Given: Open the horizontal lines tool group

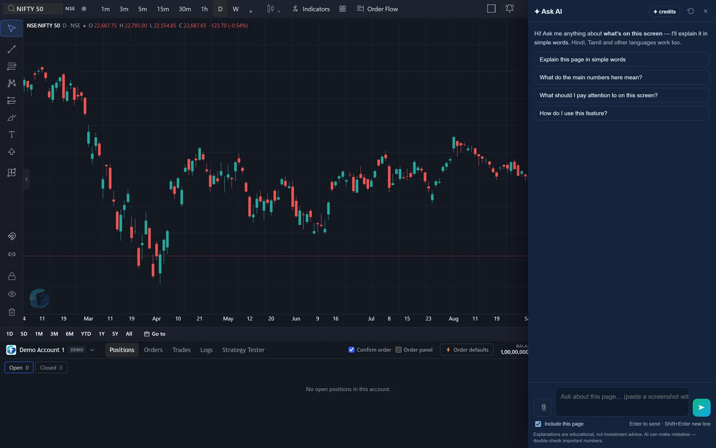Looking at the screenshot, I should coord(12,66).
